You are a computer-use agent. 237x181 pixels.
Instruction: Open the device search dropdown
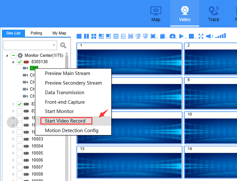pos(54,45)
